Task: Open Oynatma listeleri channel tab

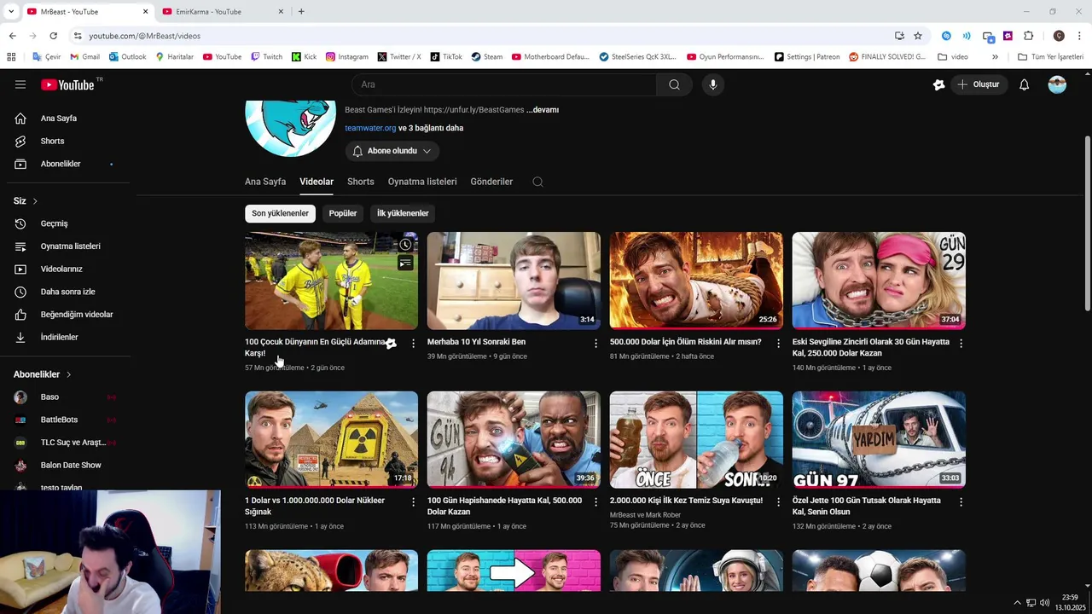Action: click(x=422, y=182)
